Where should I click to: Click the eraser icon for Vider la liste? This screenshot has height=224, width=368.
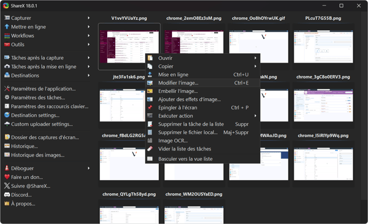pos(150,149)
